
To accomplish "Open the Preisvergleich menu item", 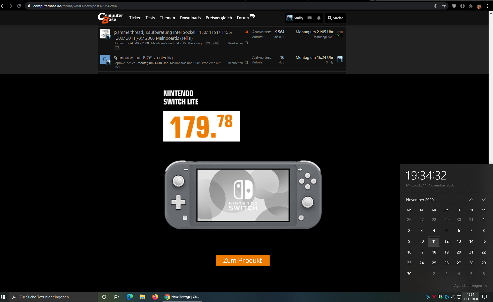I will point(219,18).
